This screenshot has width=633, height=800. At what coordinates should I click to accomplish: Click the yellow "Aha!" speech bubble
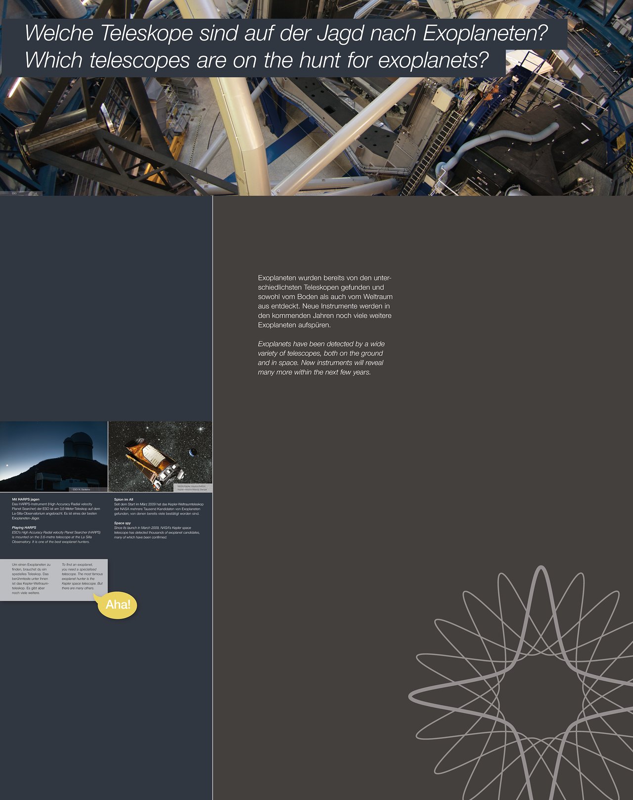pyautogui.click(x=117, y=605)
